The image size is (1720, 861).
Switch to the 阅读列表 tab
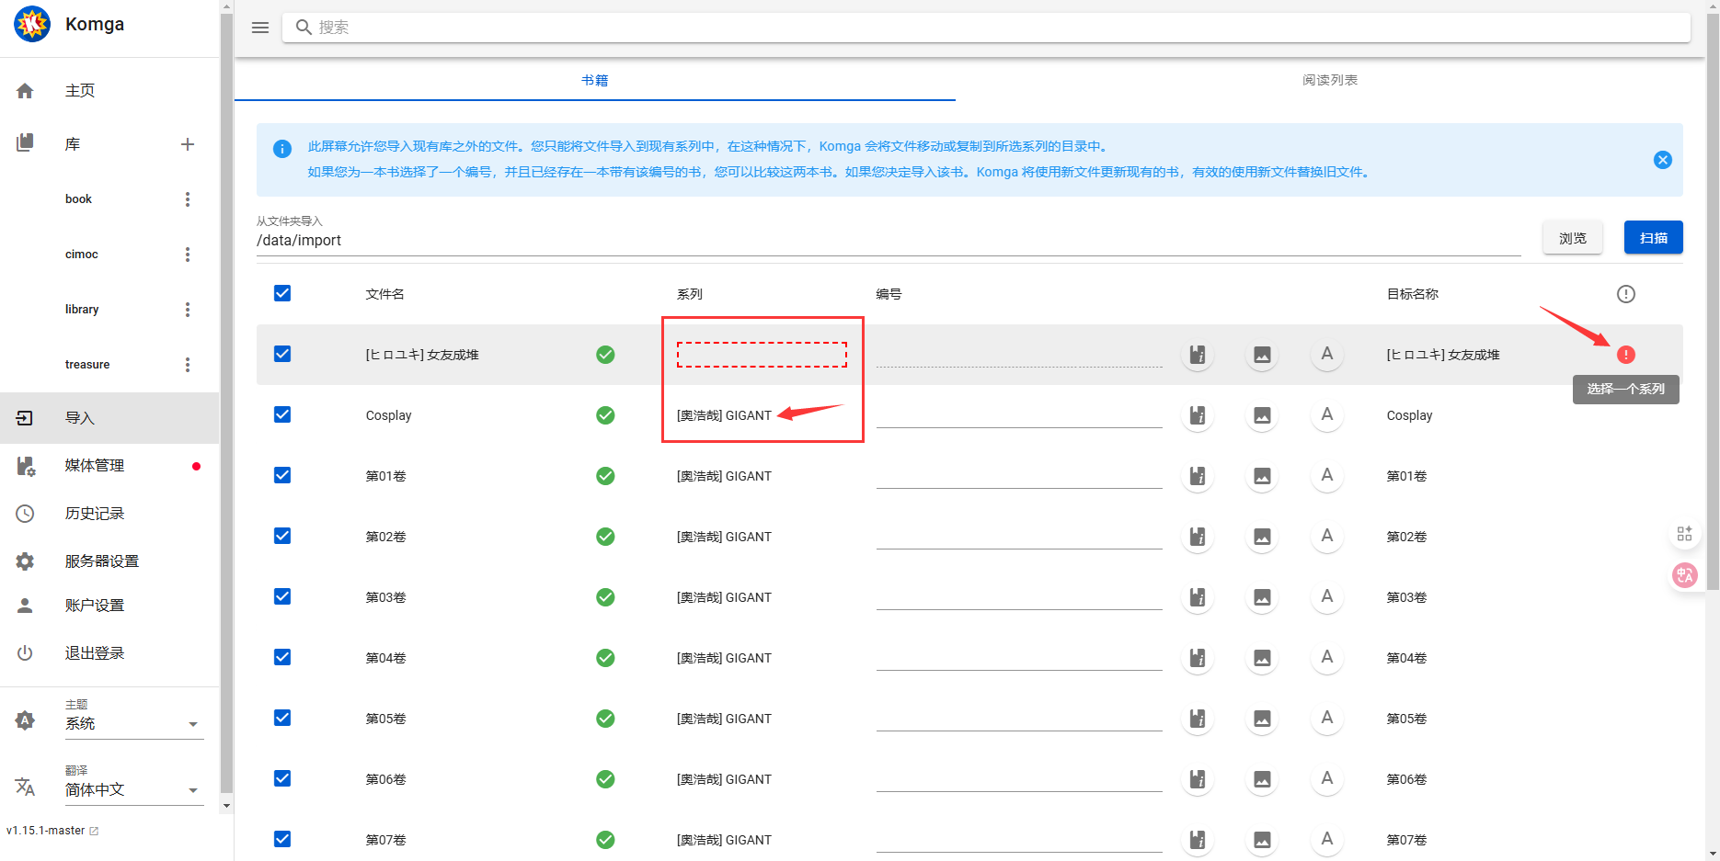[1329, 80]
